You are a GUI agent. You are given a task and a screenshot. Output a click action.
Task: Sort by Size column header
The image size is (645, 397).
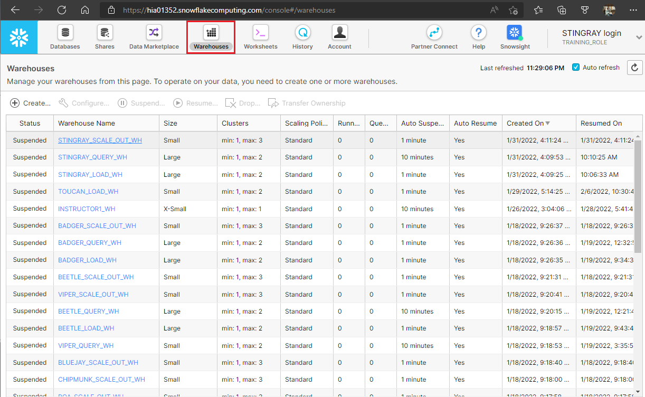click(188, 123)
